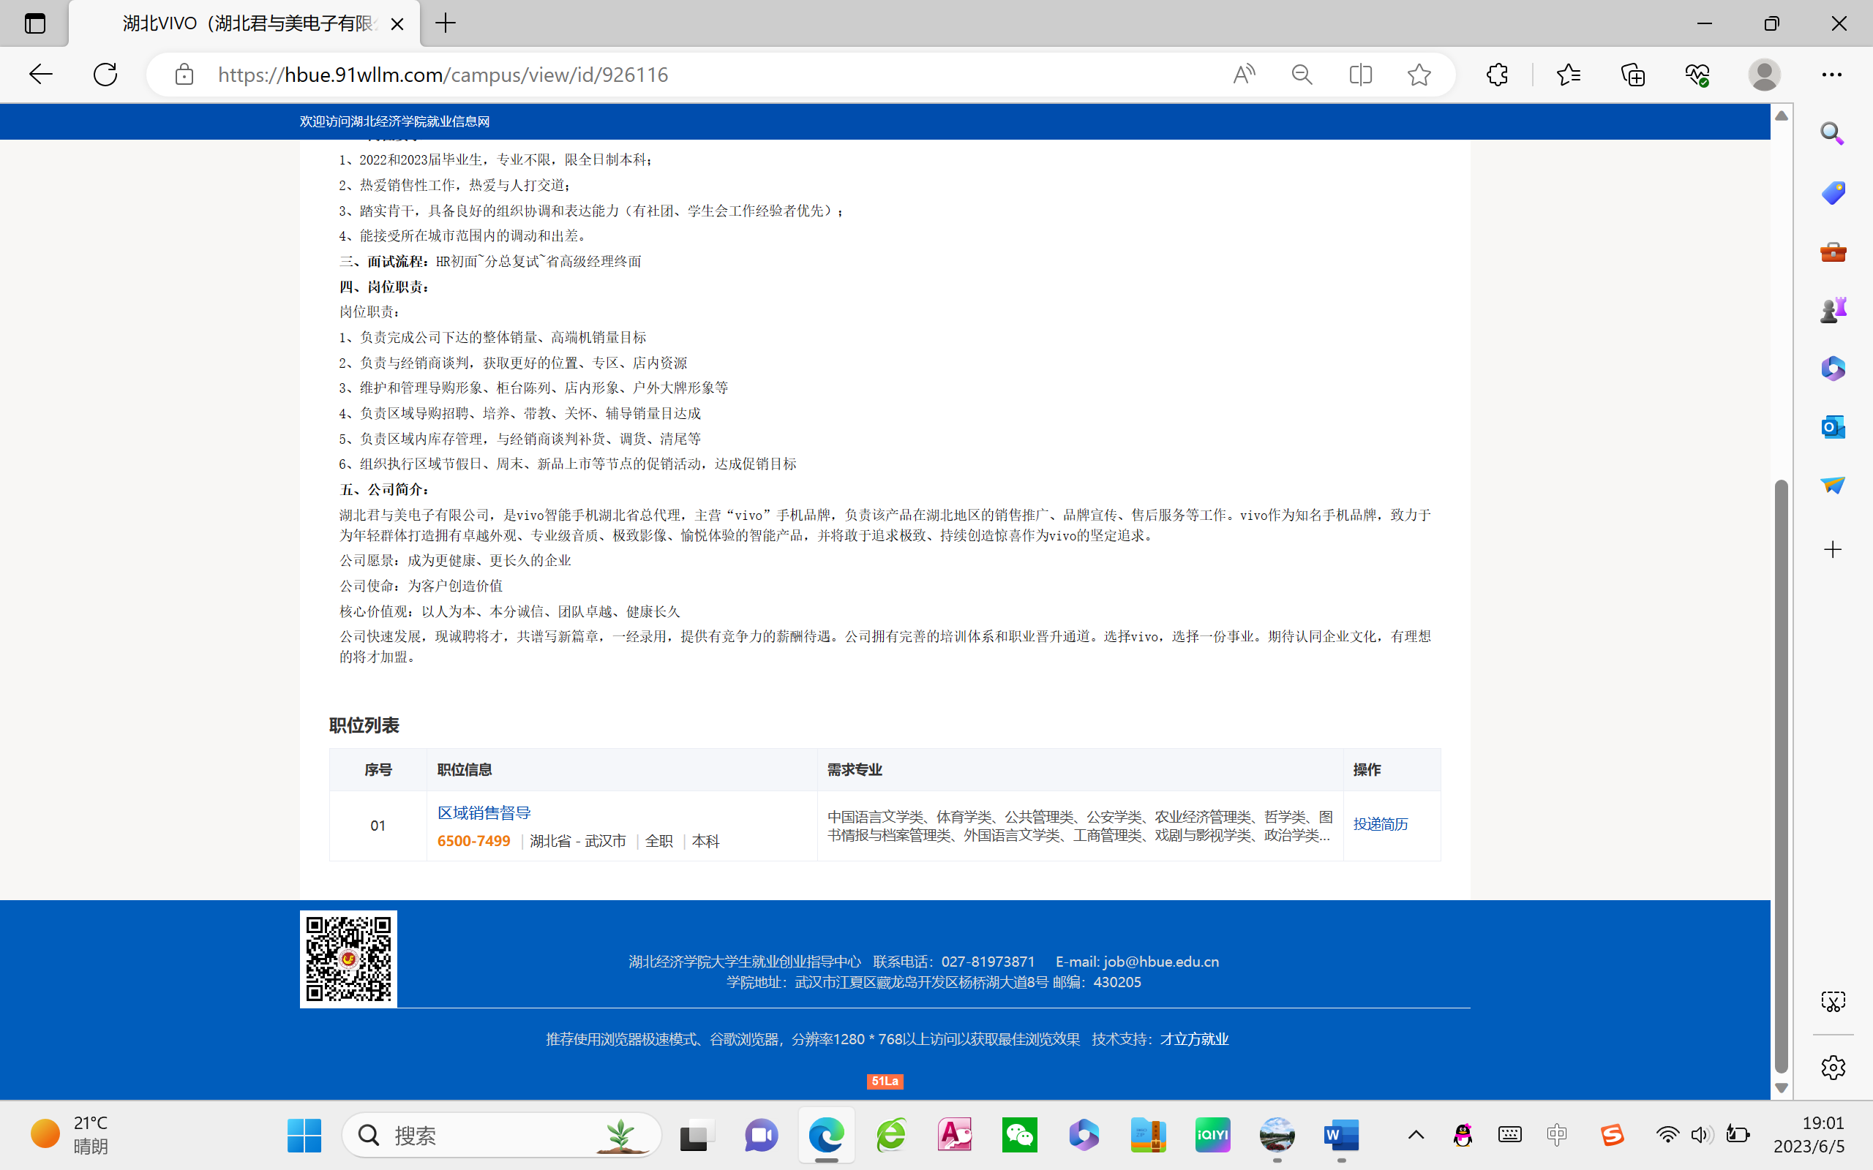1873x1170 pixels.
Task: Open split screen view icon
Action: point(1360,75)
